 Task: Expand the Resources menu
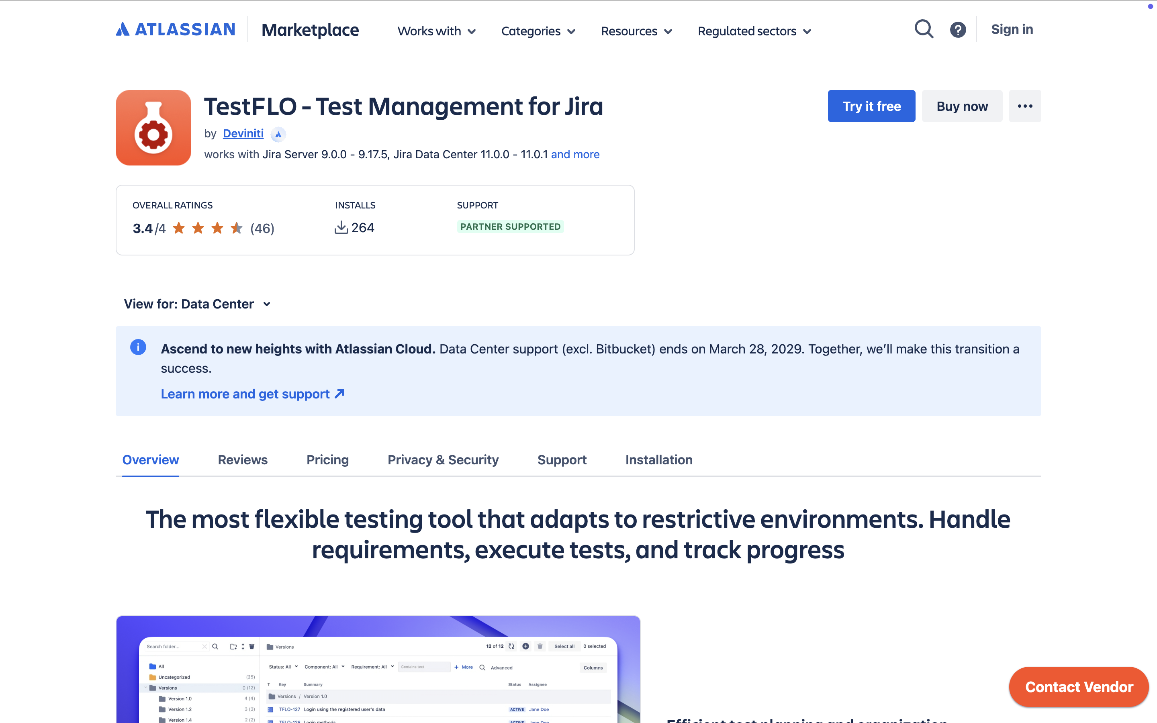(636, 31)
